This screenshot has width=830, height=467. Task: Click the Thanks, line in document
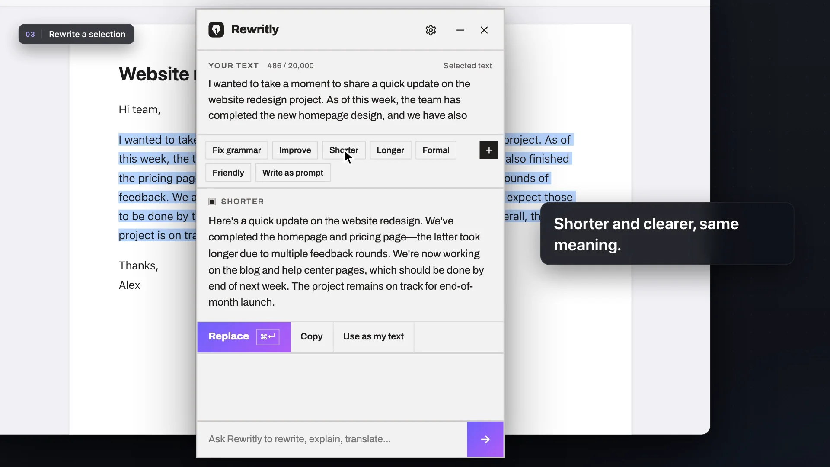point(138,265)
